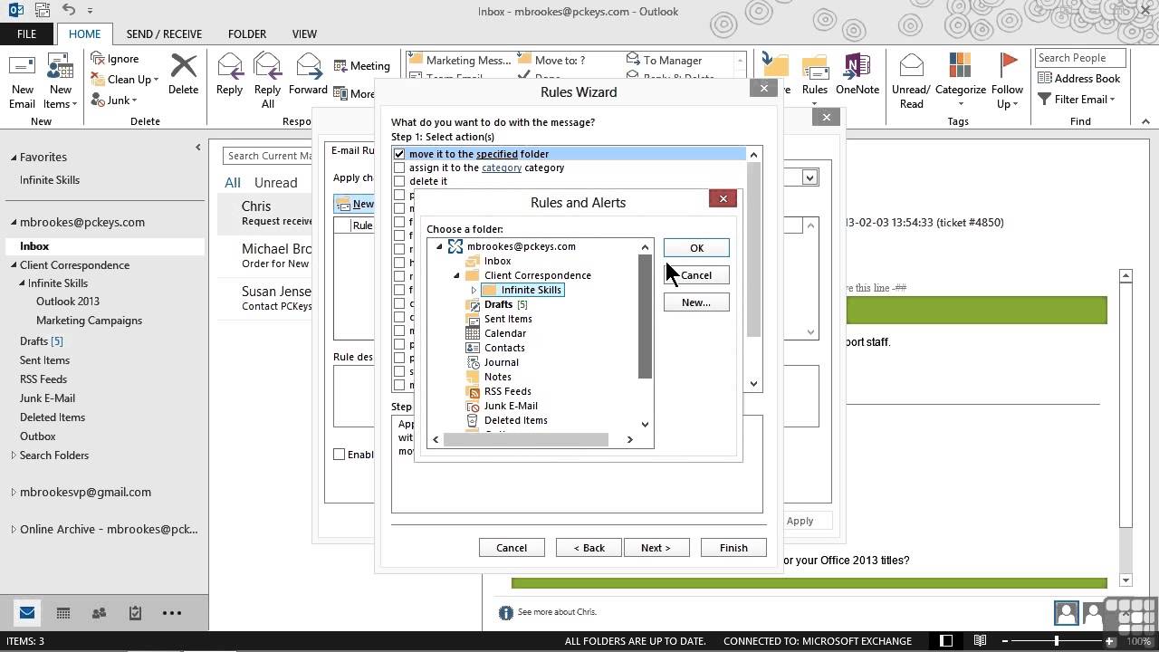Click the 'specified' folder link
Viewport: 1159px width, 652px height.
(496, 154)
